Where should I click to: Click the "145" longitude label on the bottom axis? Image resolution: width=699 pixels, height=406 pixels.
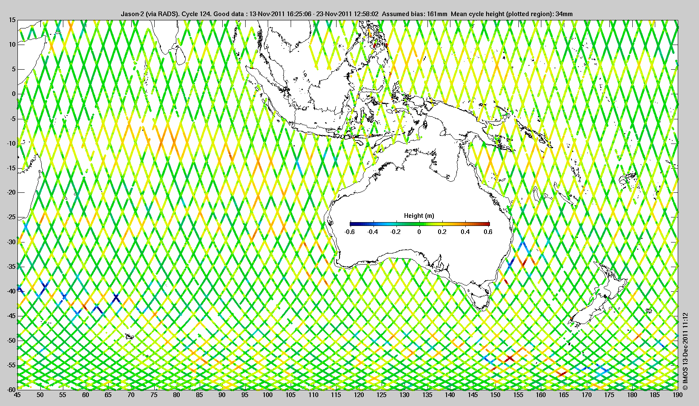tap(472, 395)
